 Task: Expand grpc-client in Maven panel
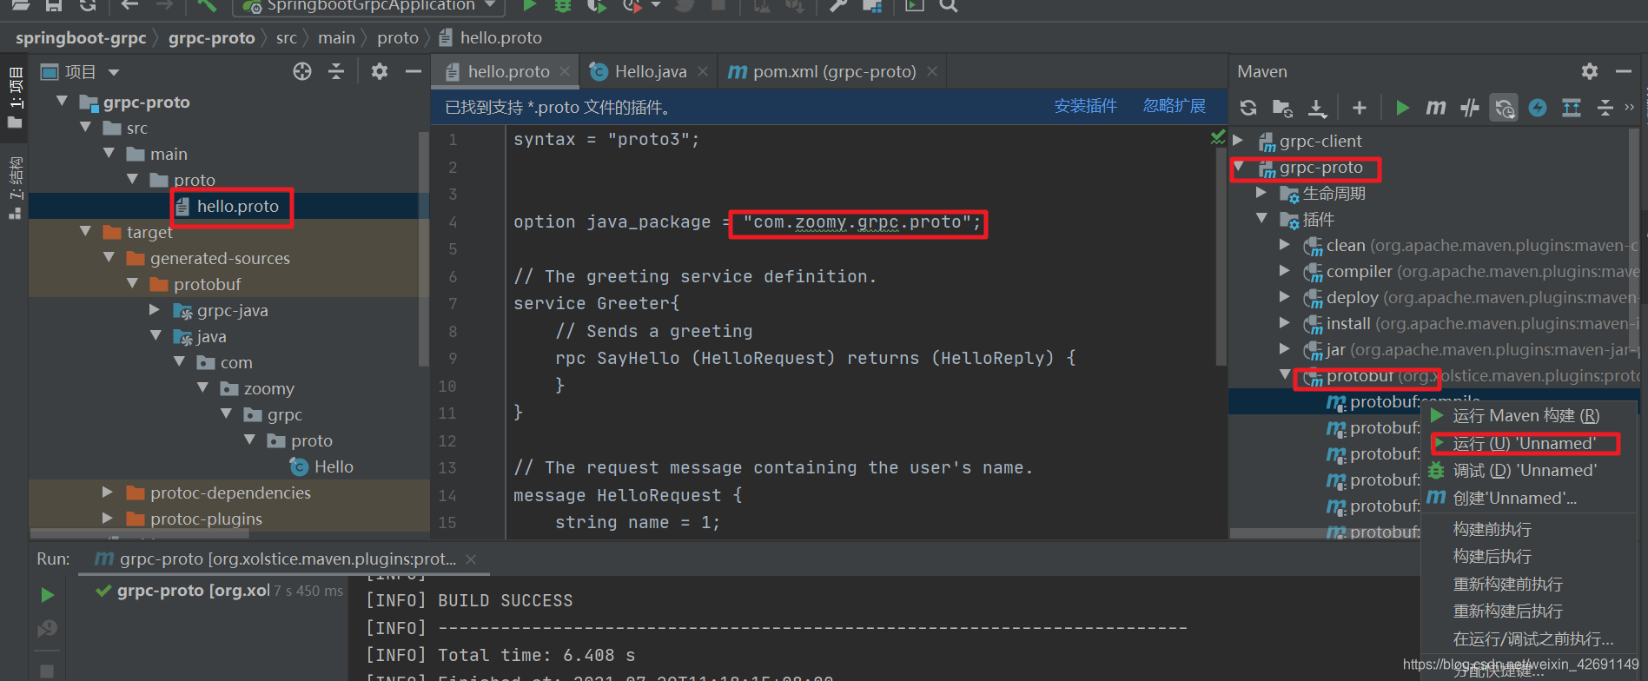[x=1238, y=141]
